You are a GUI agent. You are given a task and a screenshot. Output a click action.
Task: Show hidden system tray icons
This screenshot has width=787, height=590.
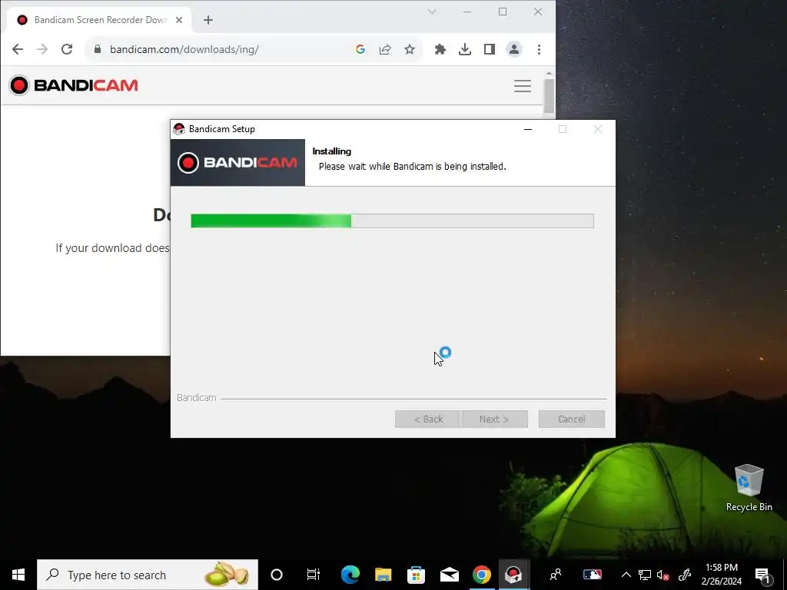click(x=626, y=575)
